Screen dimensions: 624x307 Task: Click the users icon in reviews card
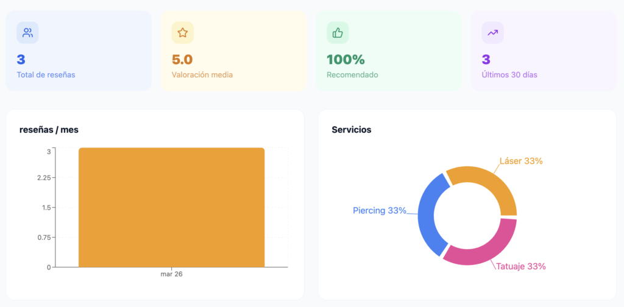27,33
